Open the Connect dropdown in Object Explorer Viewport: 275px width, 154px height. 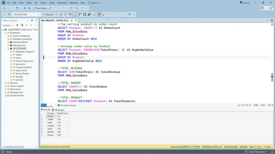click(8, 25)
